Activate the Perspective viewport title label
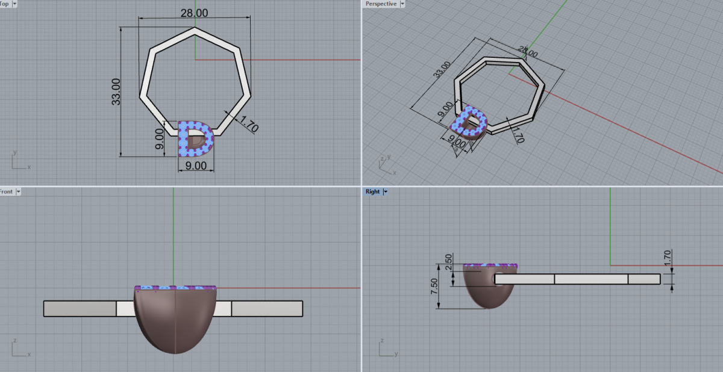 (x=381, y=4)
